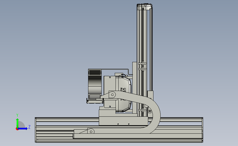Select the pivot hole on upper arm
The image size is (238, 146).
[113, 95]
